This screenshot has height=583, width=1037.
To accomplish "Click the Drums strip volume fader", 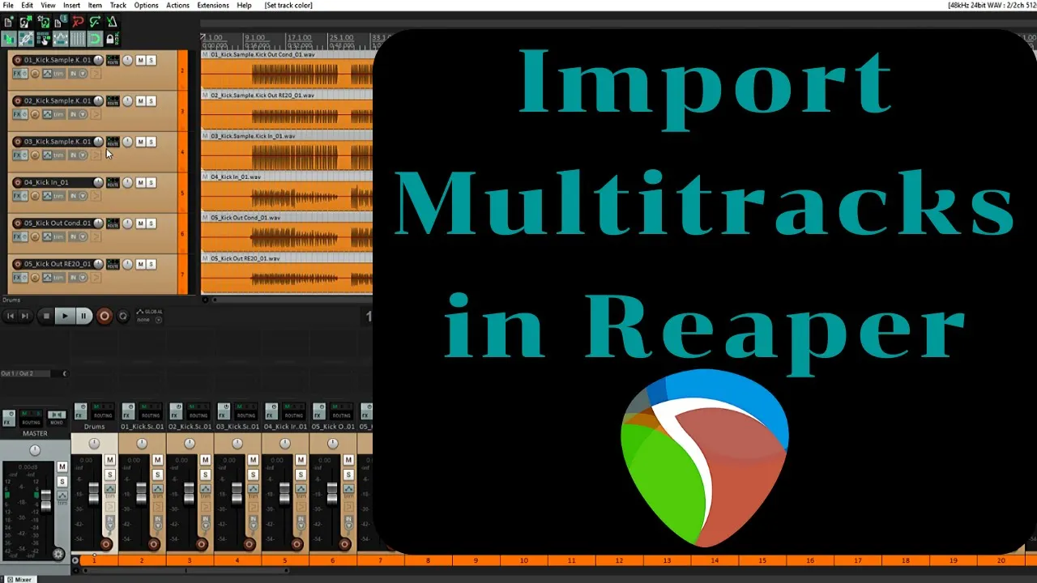I will point(94,494).
